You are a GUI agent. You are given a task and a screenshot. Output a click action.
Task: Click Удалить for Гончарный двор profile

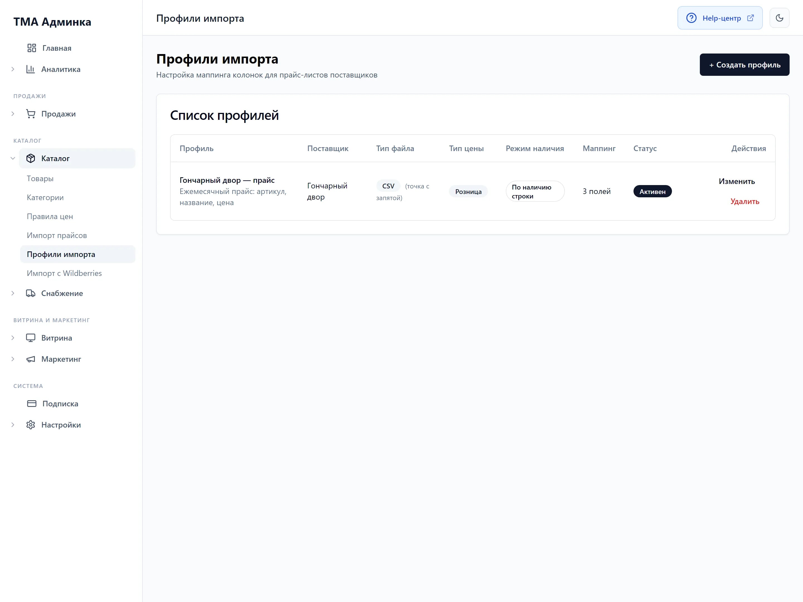[744, 202]
